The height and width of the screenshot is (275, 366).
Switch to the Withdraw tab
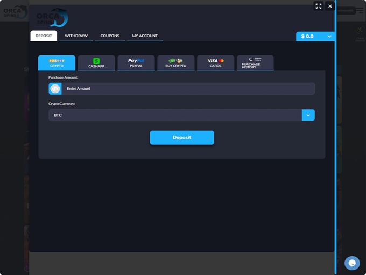76,36
